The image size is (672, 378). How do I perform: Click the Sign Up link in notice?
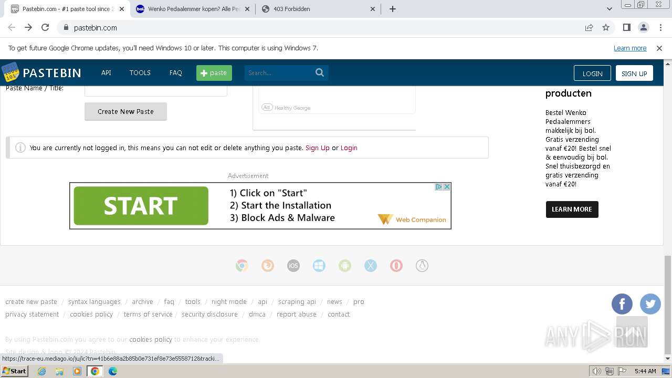318,148
